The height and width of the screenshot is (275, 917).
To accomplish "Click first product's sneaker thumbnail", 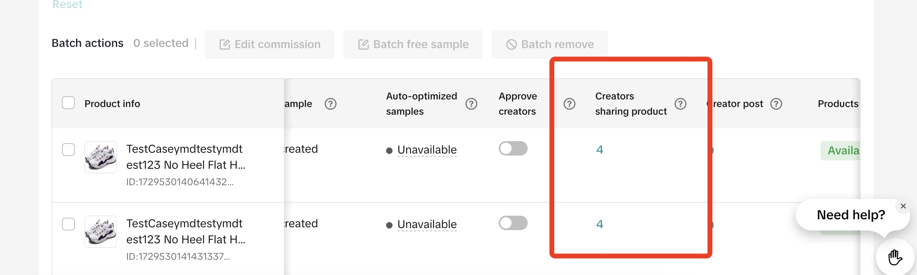I will (101, 157).
